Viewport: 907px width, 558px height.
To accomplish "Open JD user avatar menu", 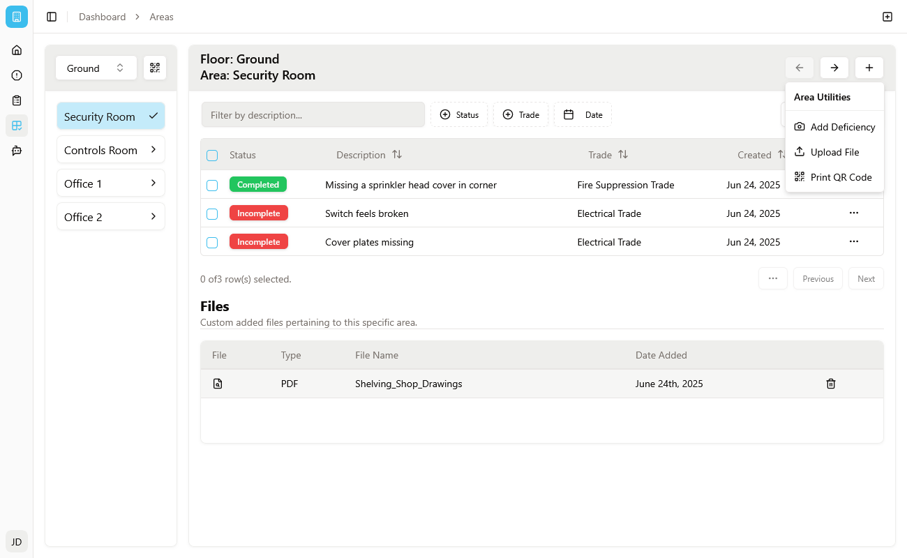I will pyautogui.click(x=17, y=541).
